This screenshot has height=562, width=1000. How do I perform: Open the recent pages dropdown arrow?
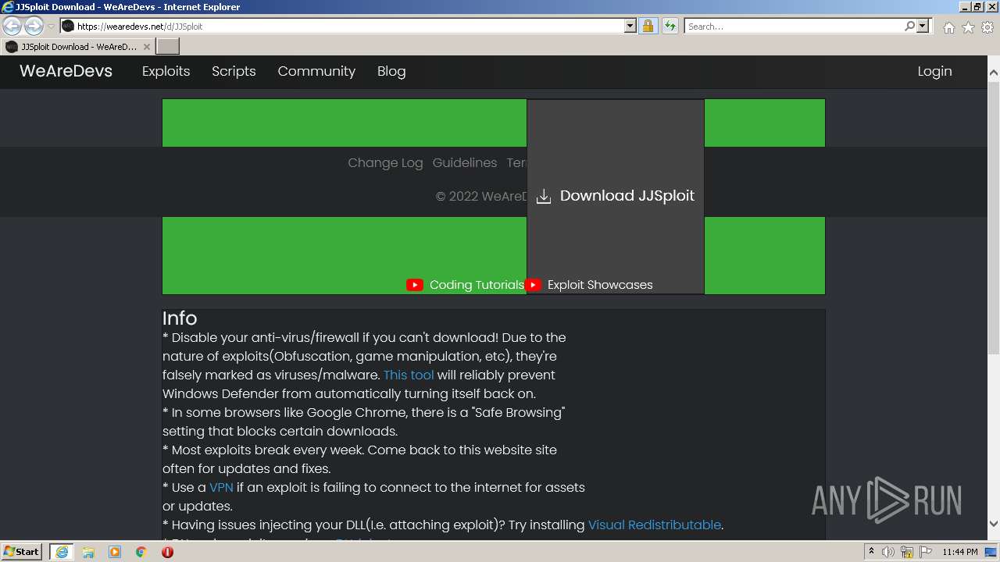[51, 27]
